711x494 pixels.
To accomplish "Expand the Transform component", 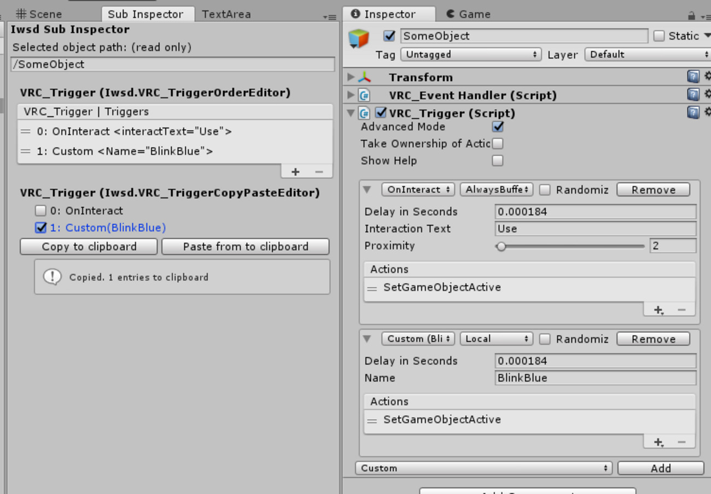I will click(351, 77).
